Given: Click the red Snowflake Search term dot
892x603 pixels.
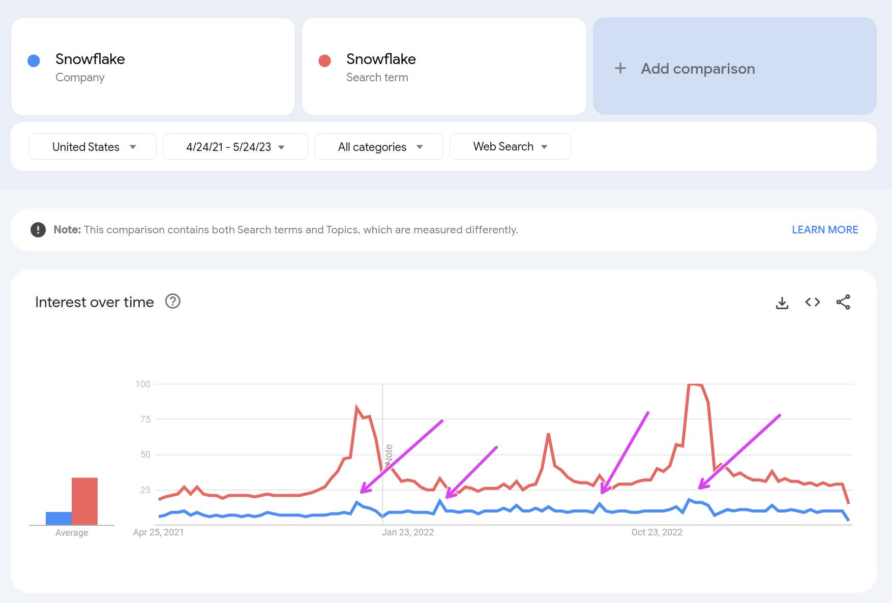Looking at the screenshot, I should [324, 61].
